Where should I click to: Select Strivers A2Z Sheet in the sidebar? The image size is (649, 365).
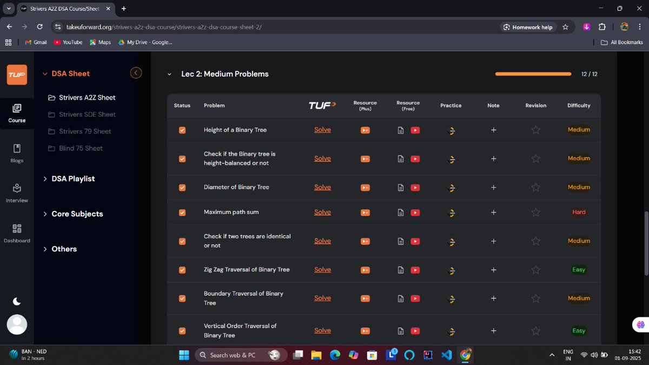click(x=82, y=97)
